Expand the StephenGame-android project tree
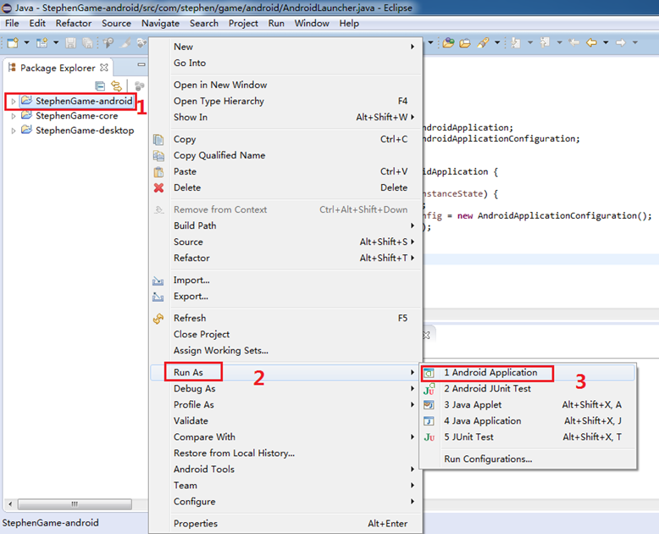The width and height of the screenshot is (659, 534). pos(13,102)
